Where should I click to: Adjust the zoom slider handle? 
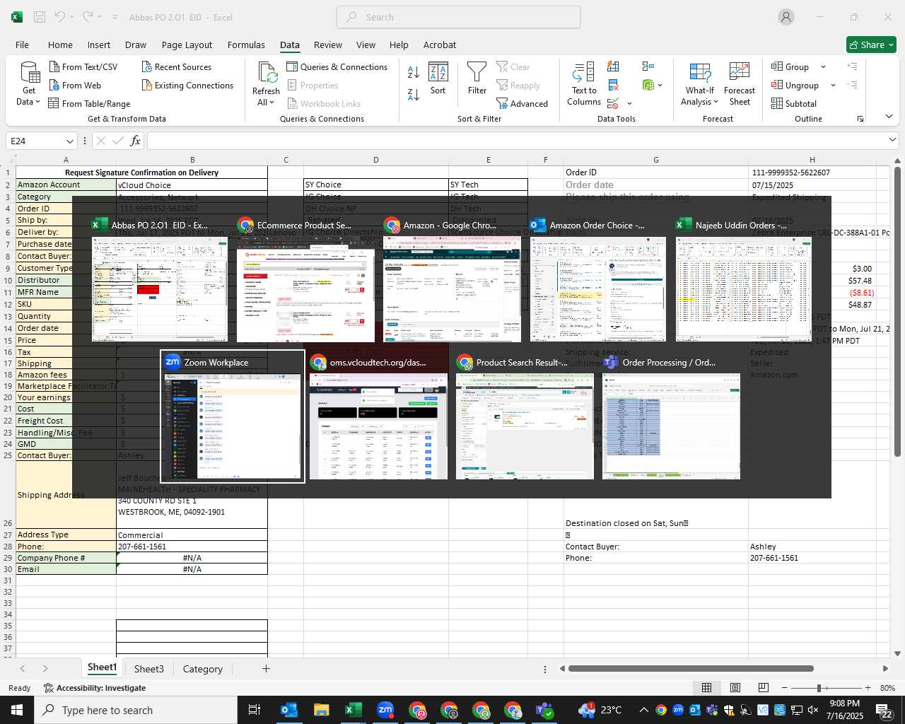point(819,688)
